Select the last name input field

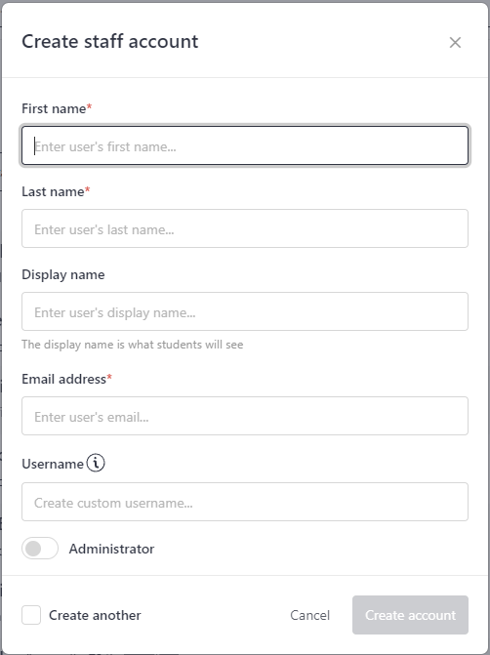tap(245, 228)
